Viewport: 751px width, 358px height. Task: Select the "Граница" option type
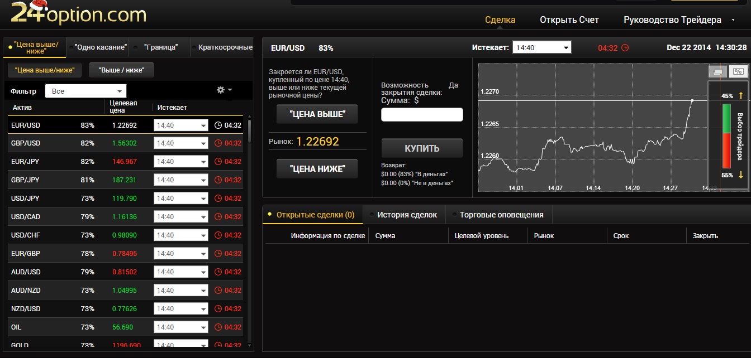[x=160, y=47]
